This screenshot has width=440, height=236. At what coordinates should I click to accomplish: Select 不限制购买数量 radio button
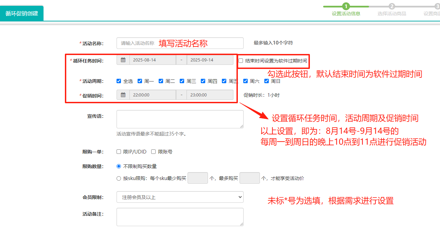[x=119, y=166]
